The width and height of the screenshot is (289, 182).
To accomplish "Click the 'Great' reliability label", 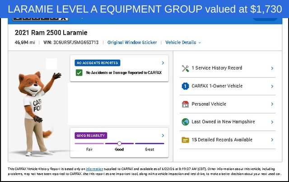I will pyautogui.click(x=149, y=149).
